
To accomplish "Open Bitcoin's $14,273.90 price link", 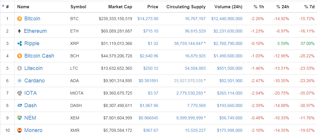I will coord(148,19).
